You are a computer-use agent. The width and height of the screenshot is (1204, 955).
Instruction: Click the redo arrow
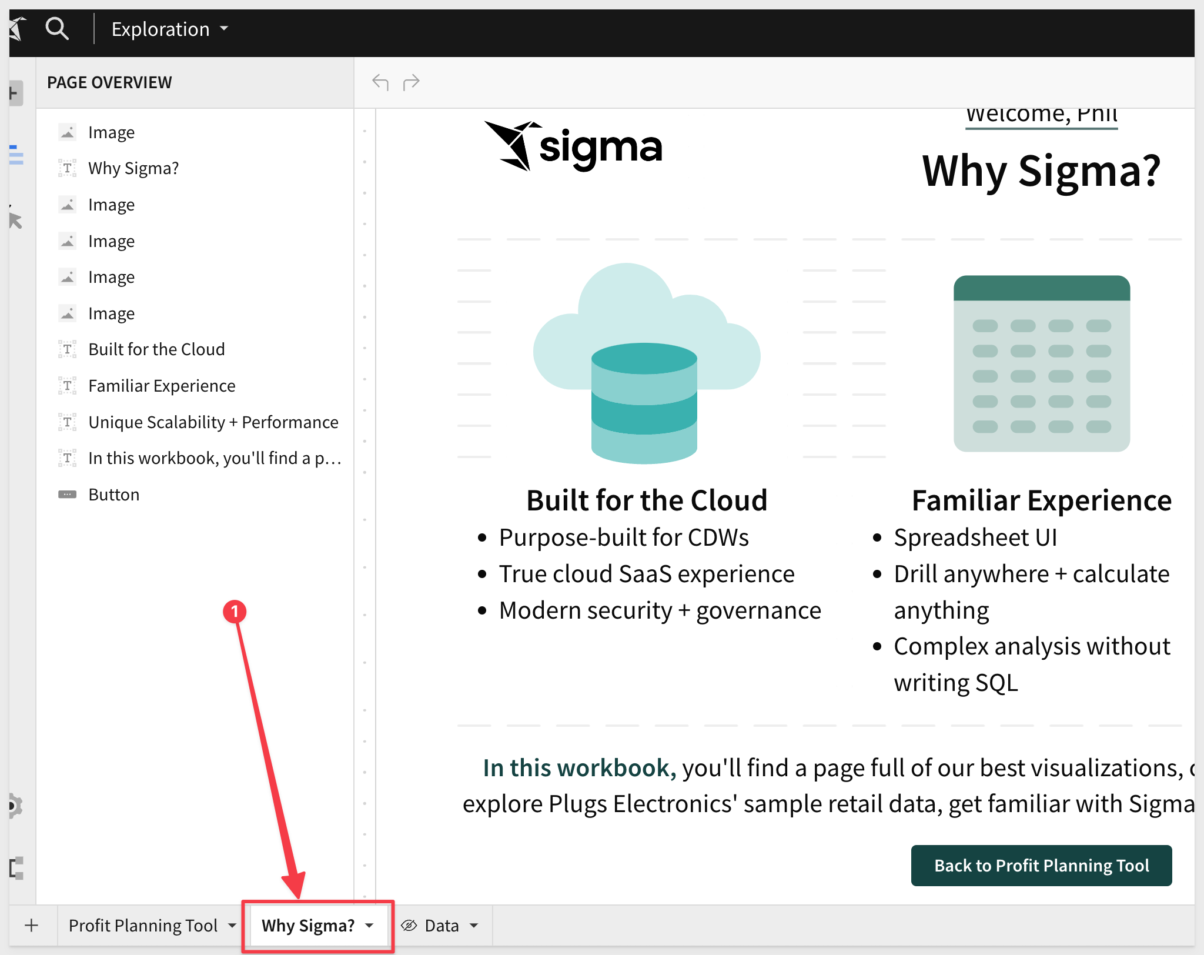click(412, 82)
